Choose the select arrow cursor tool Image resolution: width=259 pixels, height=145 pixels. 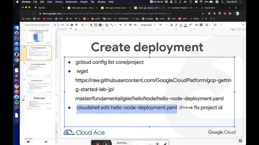(x=91, y=25)
